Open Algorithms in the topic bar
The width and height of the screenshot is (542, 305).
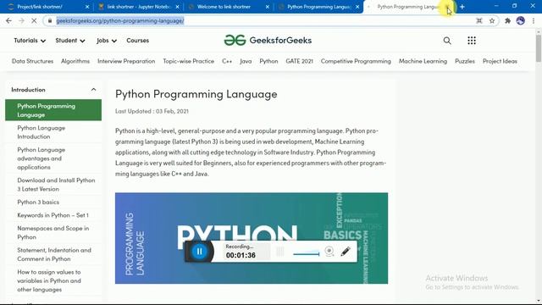pos(75,61)
